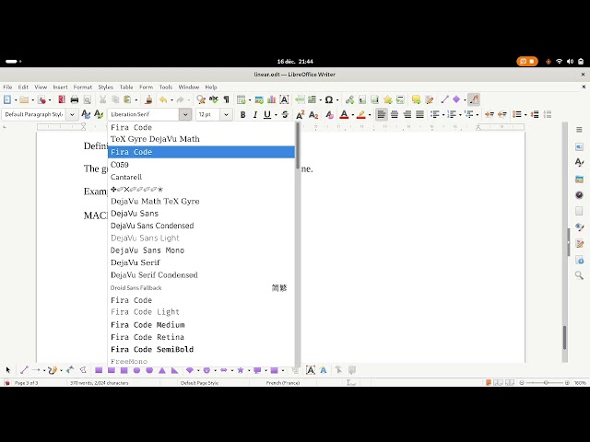This screenshot has height=442, width=590.
Task: Pick the Select arrow tool in the drawing toolbar
Action: tap(8, 370)
